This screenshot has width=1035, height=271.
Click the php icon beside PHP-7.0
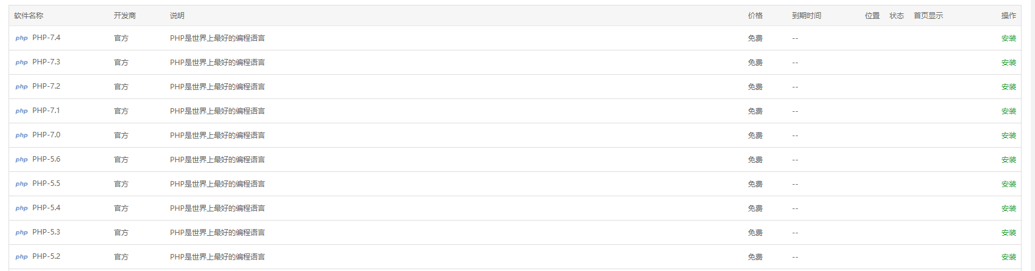click(x=22, y=135)
